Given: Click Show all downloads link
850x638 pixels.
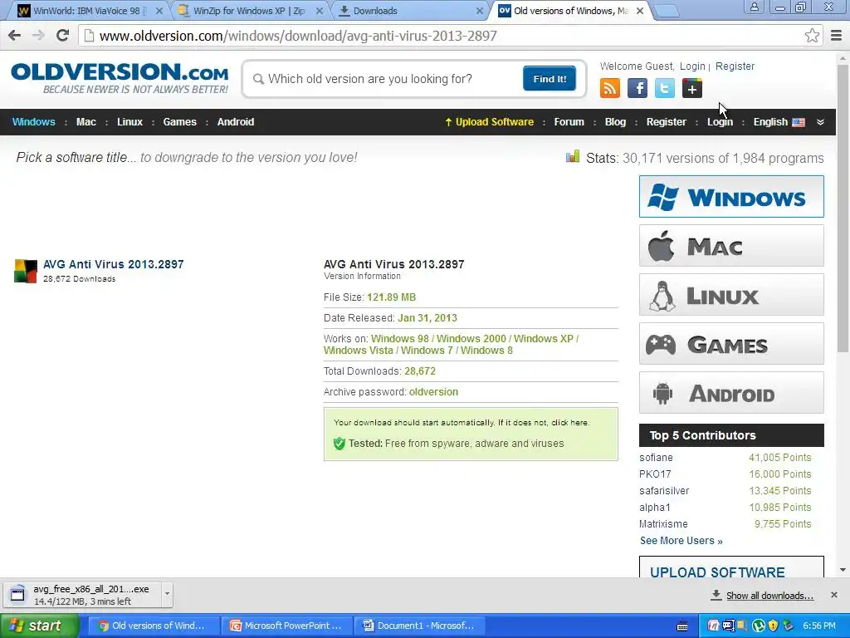Looking at the screenshot, I should tap(769, 596).
